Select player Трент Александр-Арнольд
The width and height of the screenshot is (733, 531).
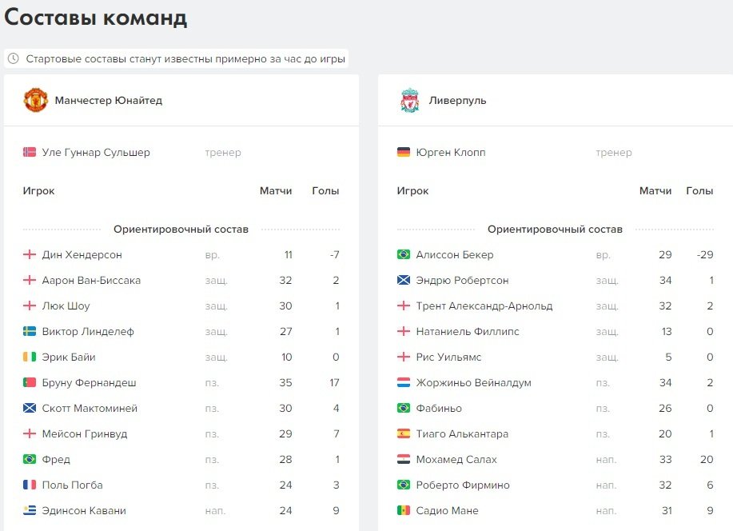(x=484, y=305)
